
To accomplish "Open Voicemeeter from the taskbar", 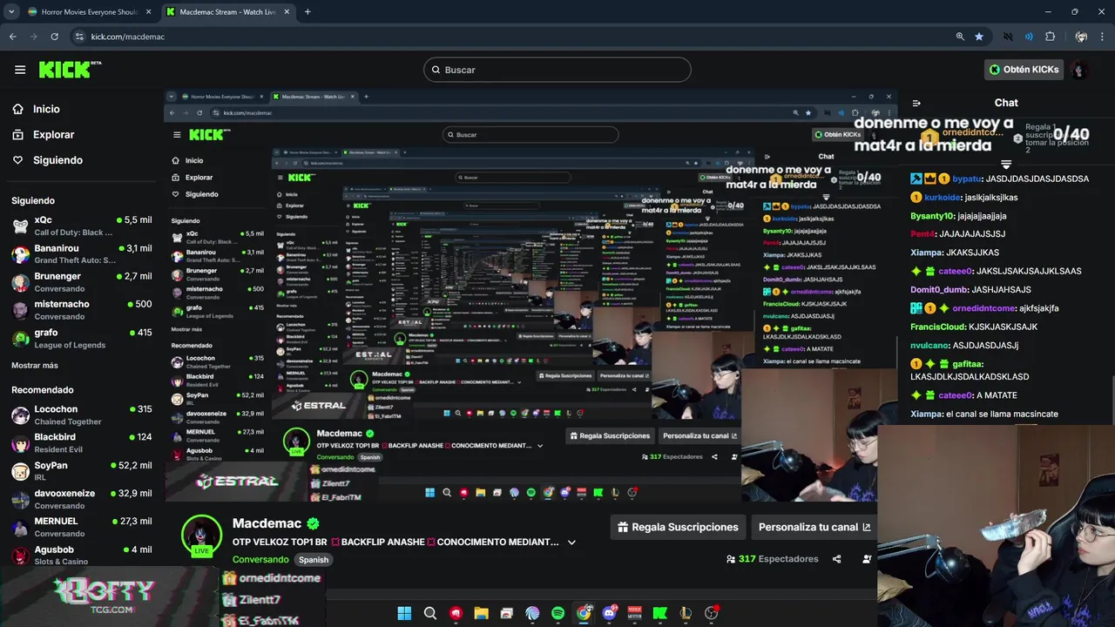I will pos(634,614).
